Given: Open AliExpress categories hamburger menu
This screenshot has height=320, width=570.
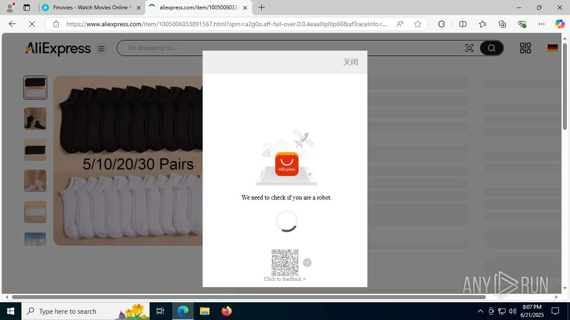Looking at the screenshot, I should tap(101, 49).
